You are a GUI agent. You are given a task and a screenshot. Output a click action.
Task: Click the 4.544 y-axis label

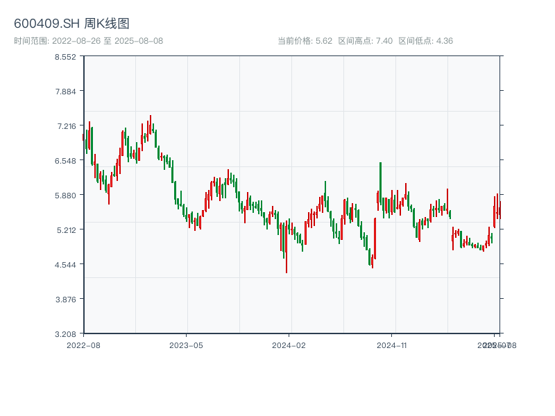click(x=66, y=265)
